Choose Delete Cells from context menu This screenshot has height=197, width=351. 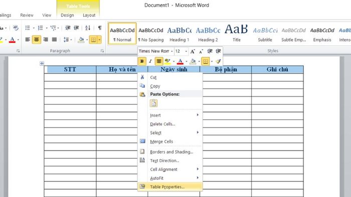coord(170,124)
